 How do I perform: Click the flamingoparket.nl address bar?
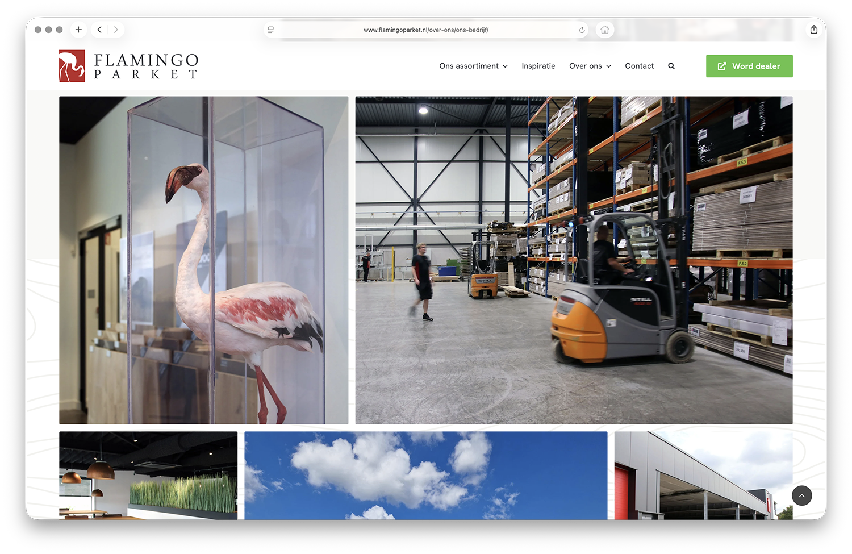point(426,30)
